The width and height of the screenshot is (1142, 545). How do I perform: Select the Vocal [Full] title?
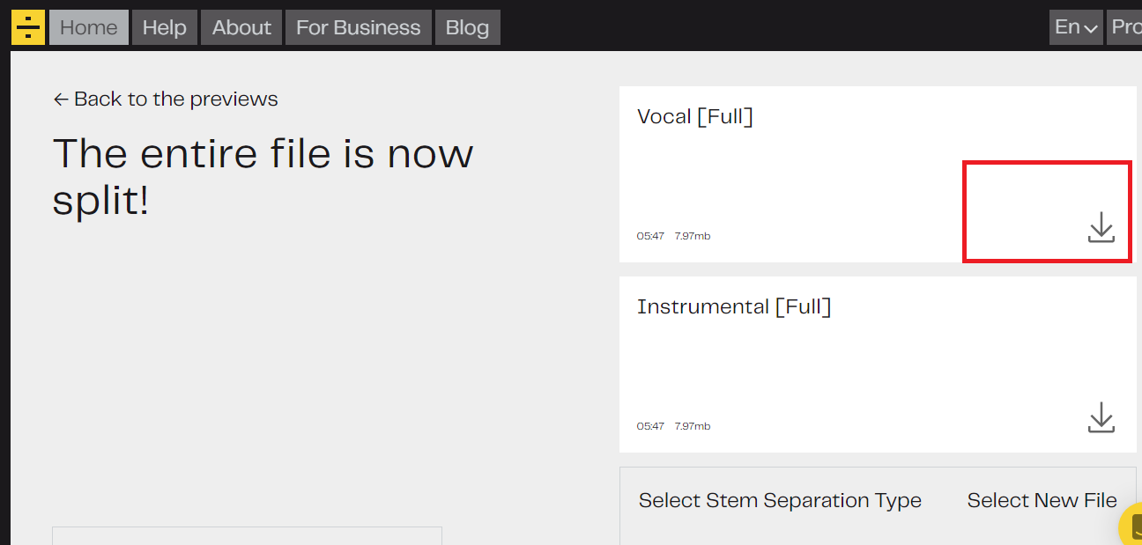pos(694,116)
